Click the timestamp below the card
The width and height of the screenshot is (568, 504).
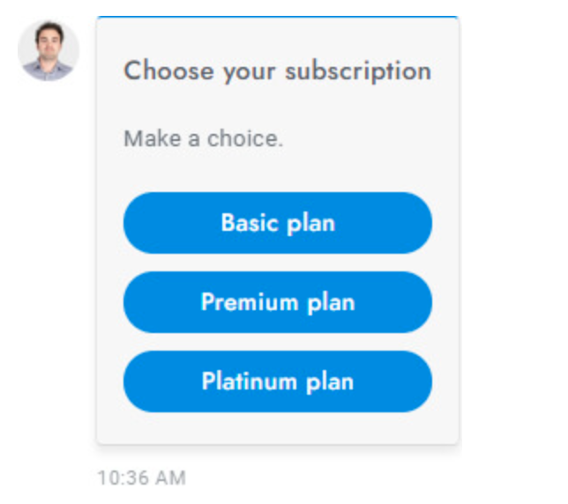click(x=142, y=478)
